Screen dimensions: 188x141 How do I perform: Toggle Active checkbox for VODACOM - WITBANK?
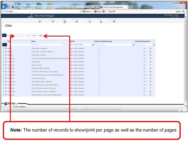(151, 48)
